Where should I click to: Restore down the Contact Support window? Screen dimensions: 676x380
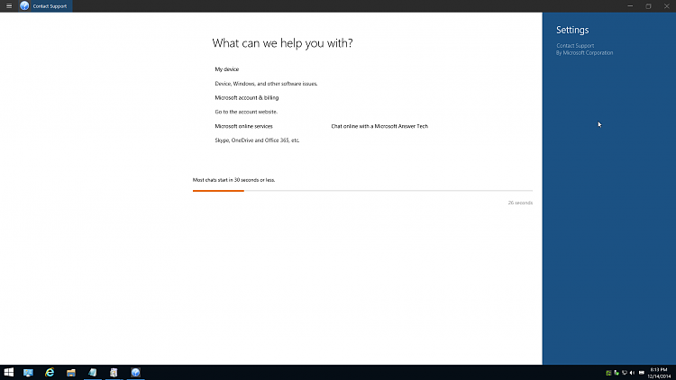(648, 6)
